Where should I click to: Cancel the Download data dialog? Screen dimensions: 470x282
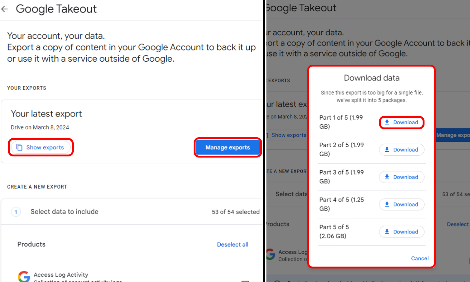pyautogui.click(x=420, y=258)
